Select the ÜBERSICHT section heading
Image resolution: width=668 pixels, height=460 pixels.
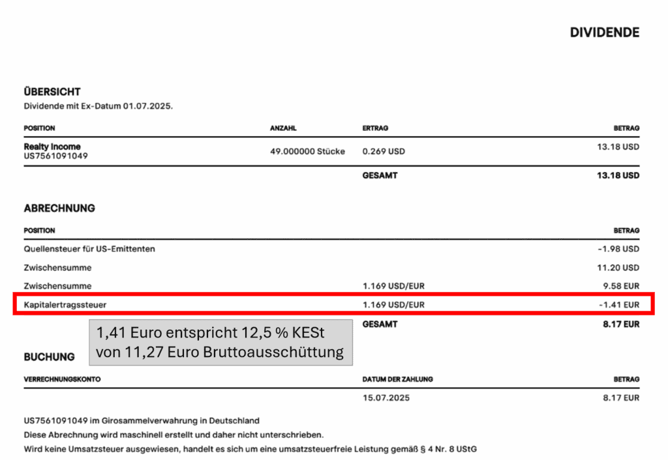coord(52,91)
